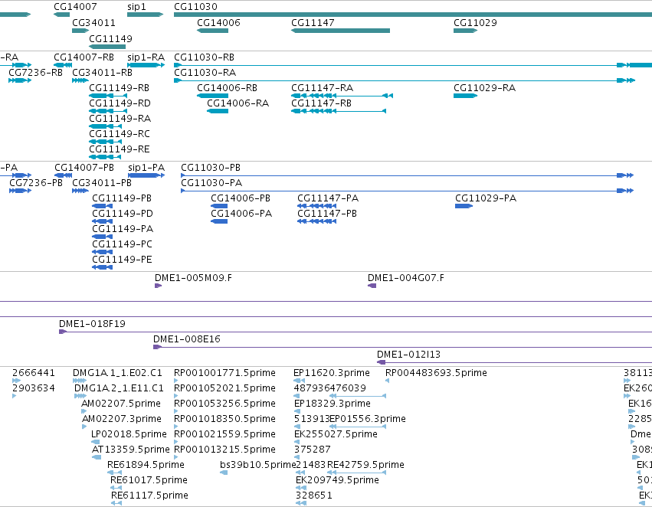652x507 pixels.
Task: Select protein CG11030-PB
Action: point(407,175)
